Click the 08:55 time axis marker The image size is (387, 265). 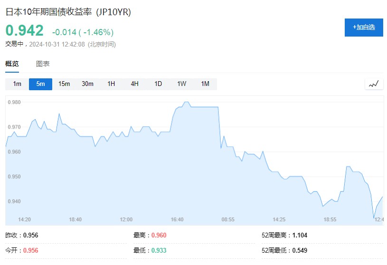point(228,219)
